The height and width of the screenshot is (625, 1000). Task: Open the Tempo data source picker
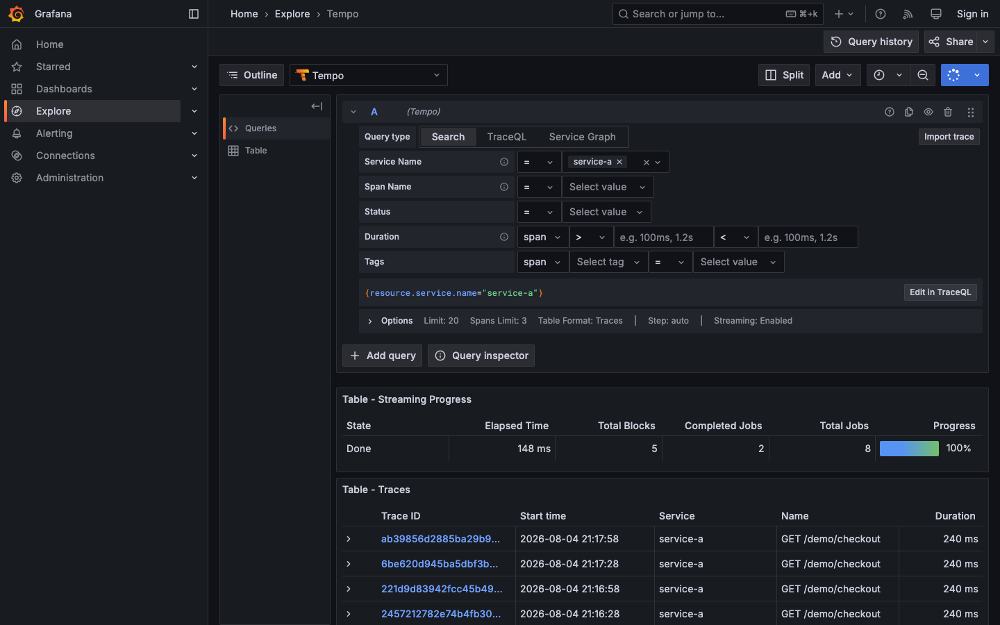tap(369, 75)
